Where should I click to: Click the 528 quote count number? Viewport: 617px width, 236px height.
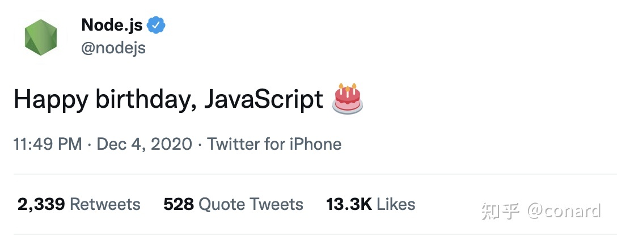179,204
